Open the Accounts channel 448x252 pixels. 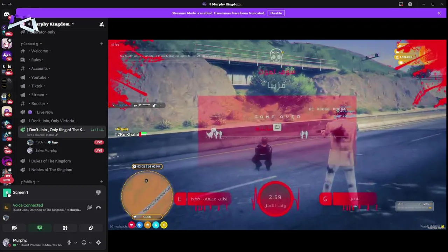tap(62, 69)
